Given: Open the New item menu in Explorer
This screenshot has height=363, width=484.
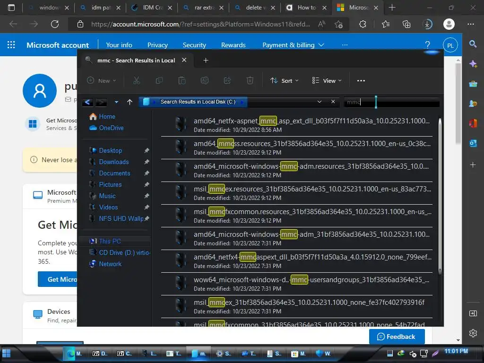Looking at the screenshot, I should pyautogui.click(x=101, y=80).
